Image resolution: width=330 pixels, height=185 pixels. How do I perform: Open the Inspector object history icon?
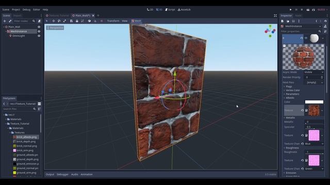tap(325, 21)
